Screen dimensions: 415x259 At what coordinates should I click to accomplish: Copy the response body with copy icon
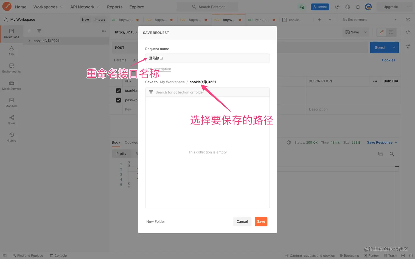(380, 154)
